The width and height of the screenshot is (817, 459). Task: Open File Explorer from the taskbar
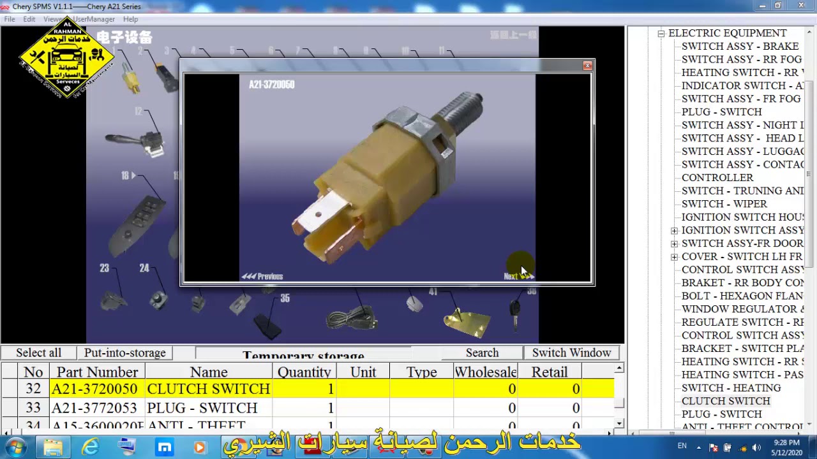coord(53,447)
